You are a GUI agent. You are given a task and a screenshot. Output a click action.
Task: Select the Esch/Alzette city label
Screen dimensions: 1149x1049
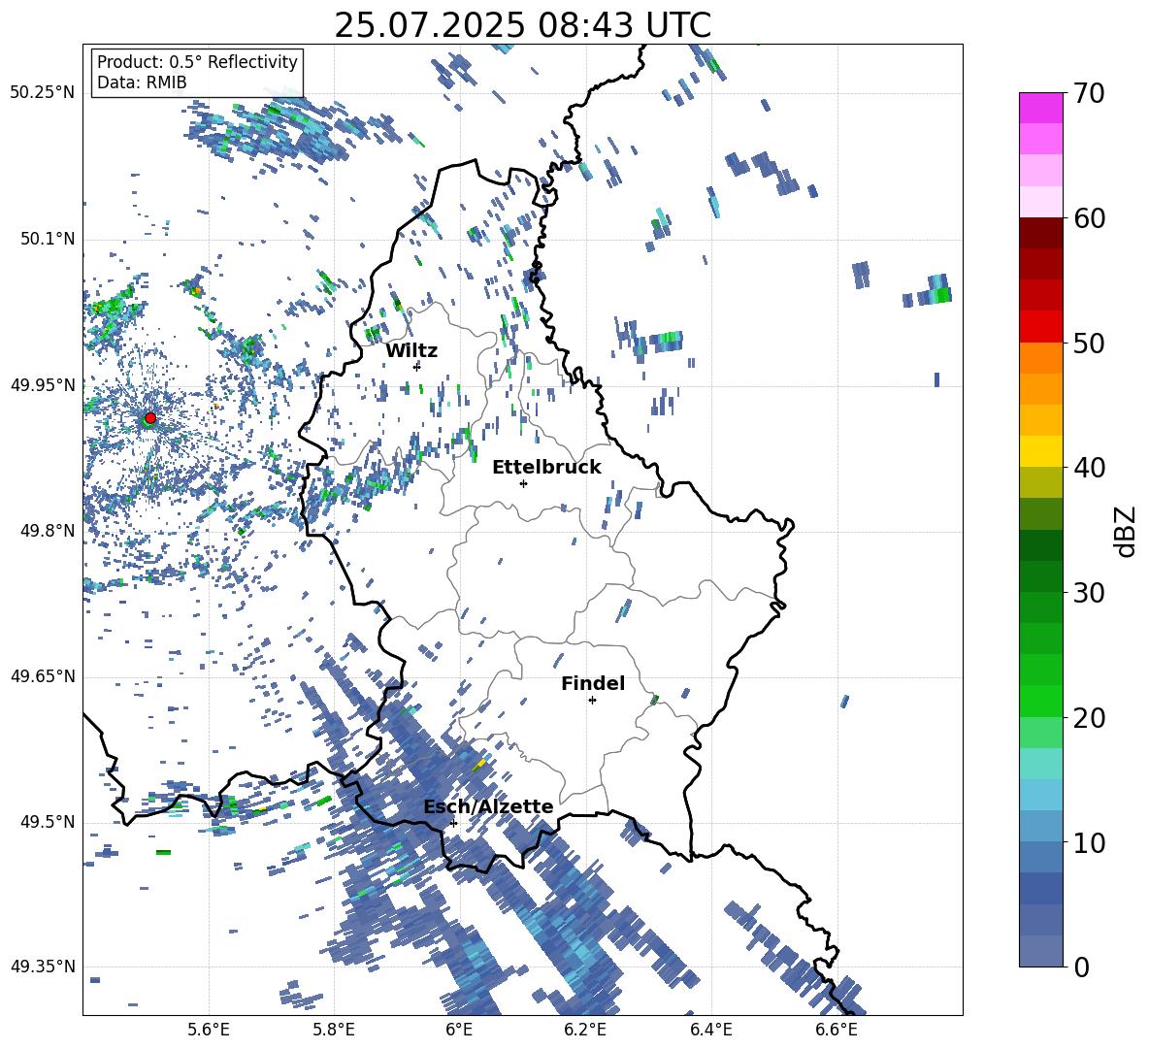tap(488, 806)
